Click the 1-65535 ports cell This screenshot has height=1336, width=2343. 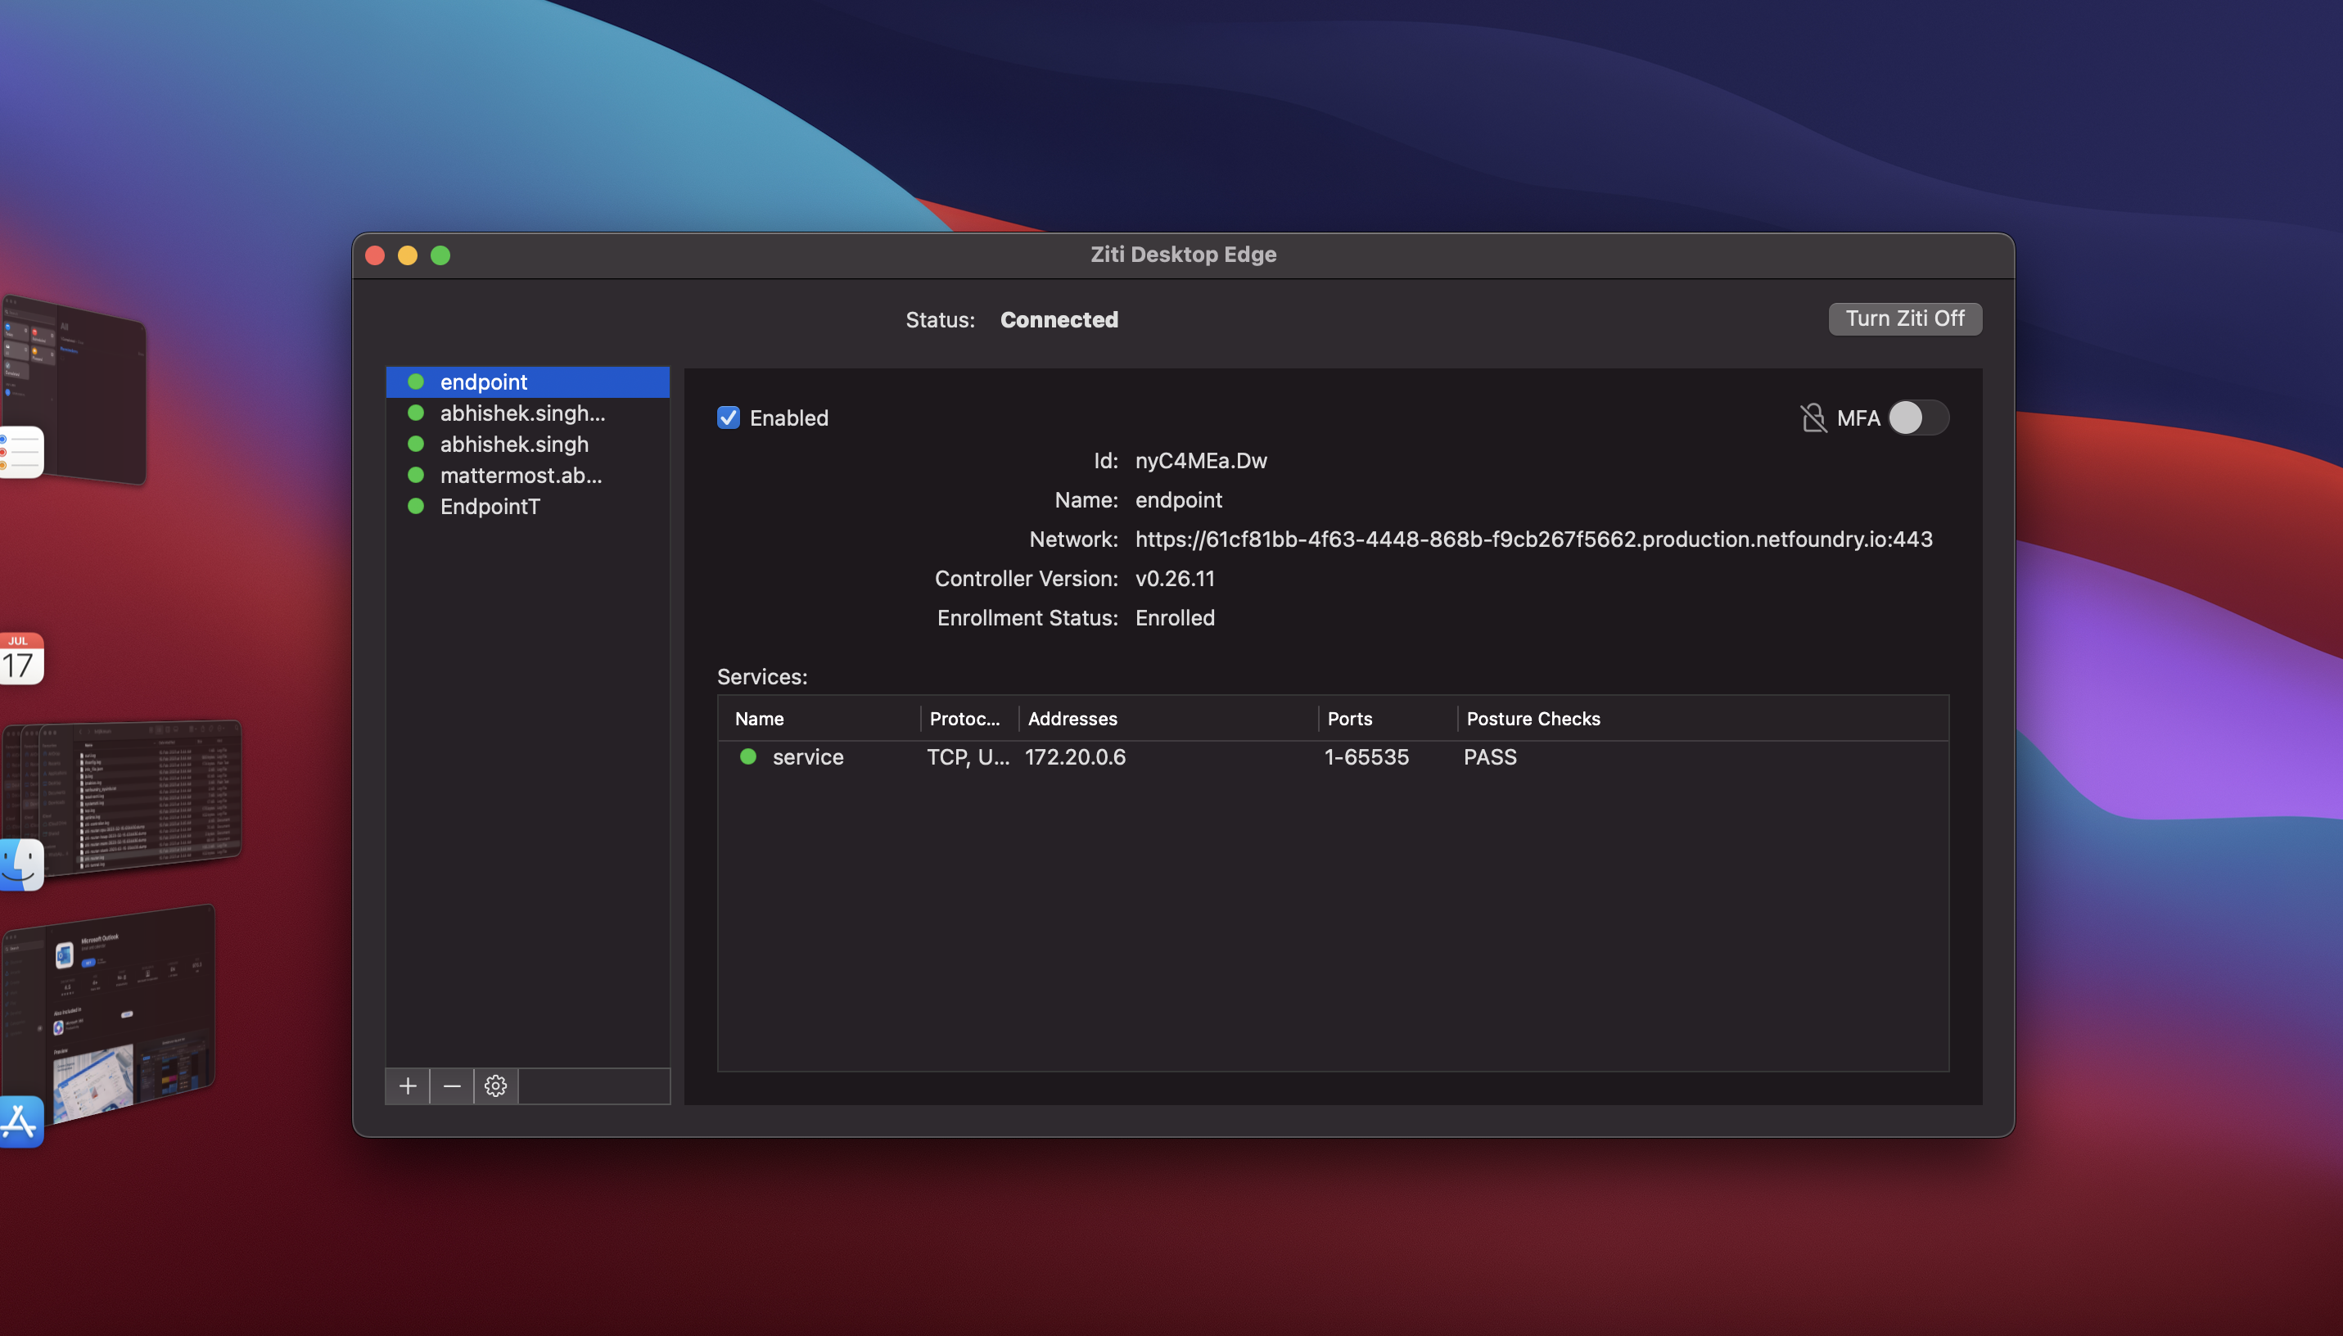1366,757
